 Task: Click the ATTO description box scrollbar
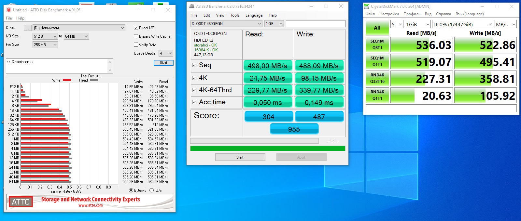pos(110,66)
